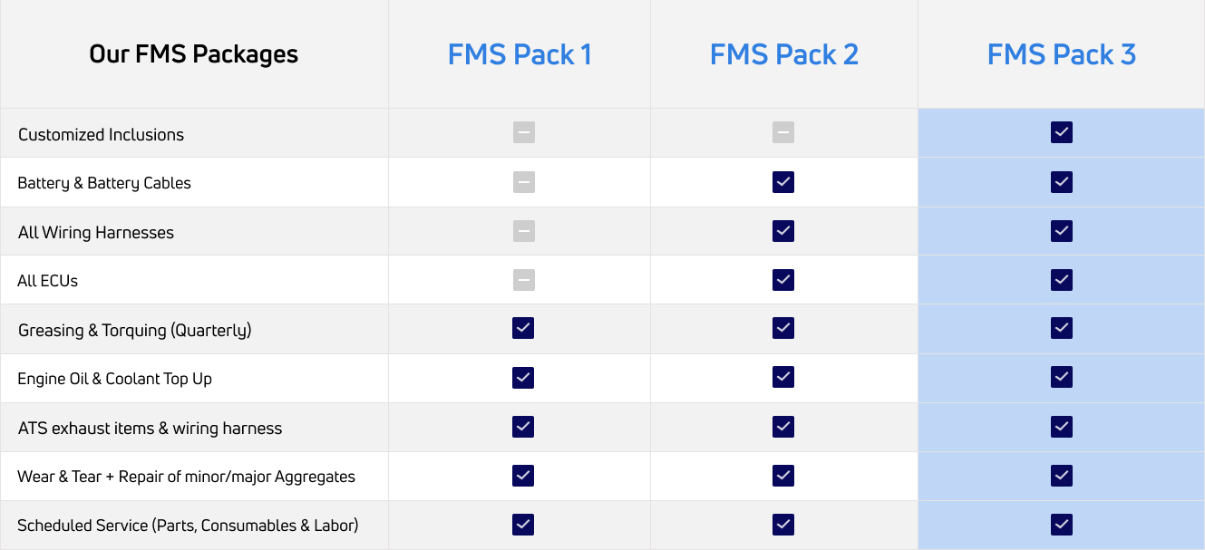Toggle Pack 3 Customized Inclusions checkmark

(x=1062, y=133)
